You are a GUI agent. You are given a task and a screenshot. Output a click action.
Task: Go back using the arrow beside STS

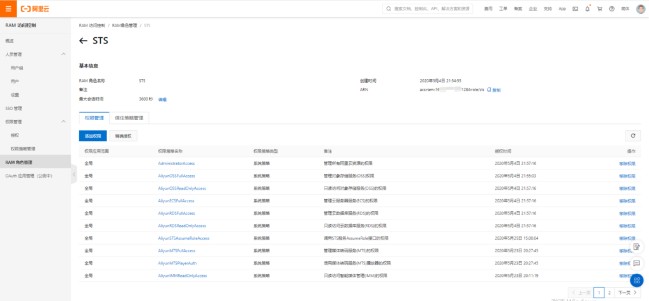[x=83, y=40]
